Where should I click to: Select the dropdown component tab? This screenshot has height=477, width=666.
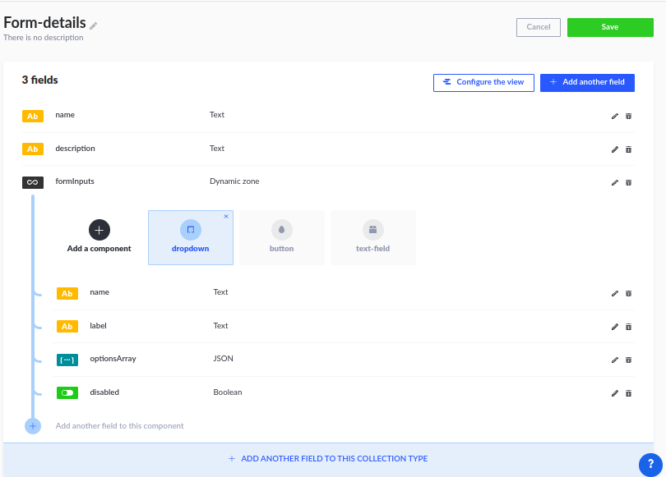[190, 237]
